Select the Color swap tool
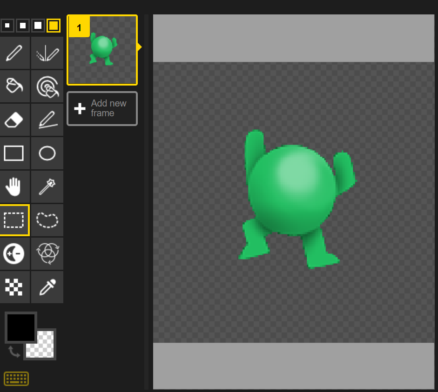The width and height of the screenshot is (438, 392). 47,253
